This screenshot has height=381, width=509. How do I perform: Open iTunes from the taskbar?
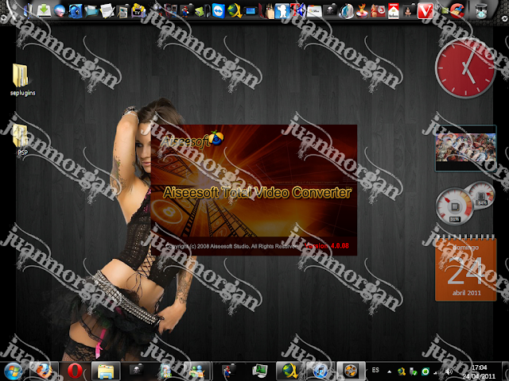[x=321, y=371]
